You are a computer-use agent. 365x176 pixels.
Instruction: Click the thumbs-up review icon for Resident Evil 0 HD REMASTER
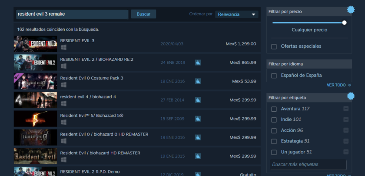(198, 137)
